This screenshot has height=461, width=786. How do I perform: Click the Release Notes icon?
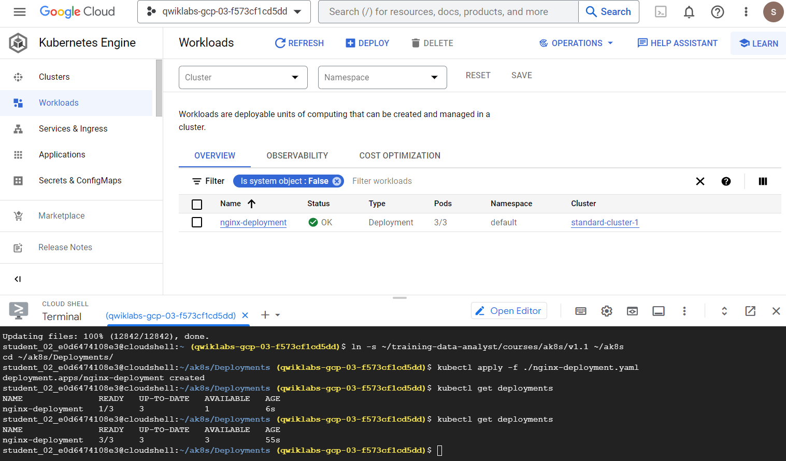point(18,248)
